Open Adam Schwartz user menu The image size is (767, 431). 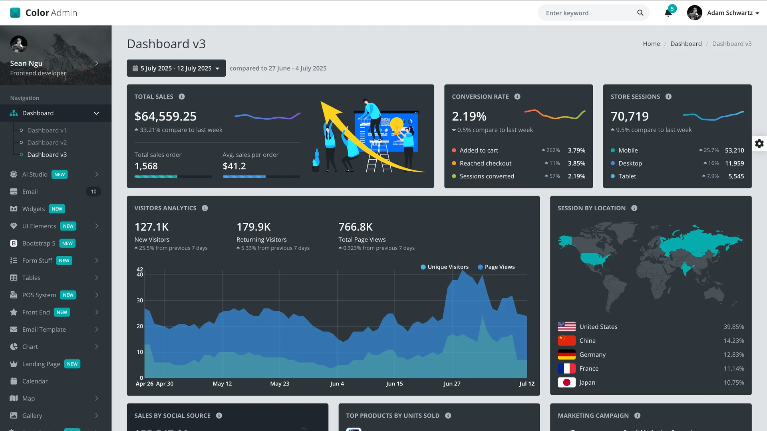tap(723, 13)
